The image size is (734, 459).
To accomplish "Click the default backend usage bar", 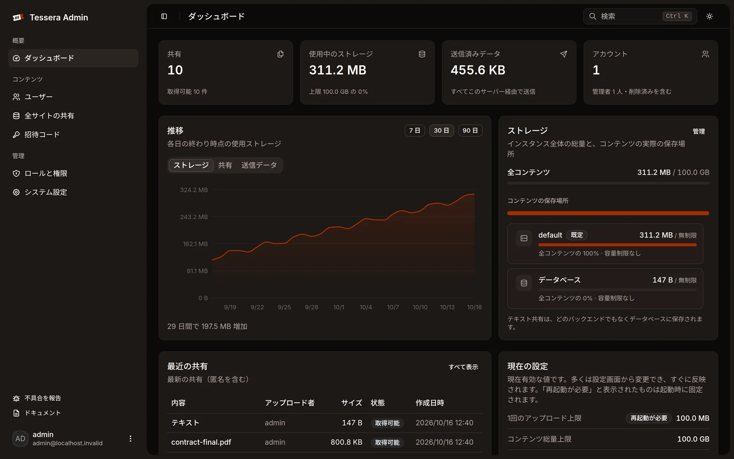I will point(617,245).
